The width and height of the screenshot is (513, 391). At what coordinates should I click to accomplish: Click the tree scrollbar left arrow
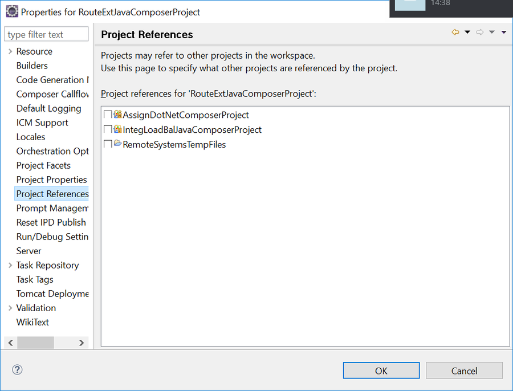(10, 343)
